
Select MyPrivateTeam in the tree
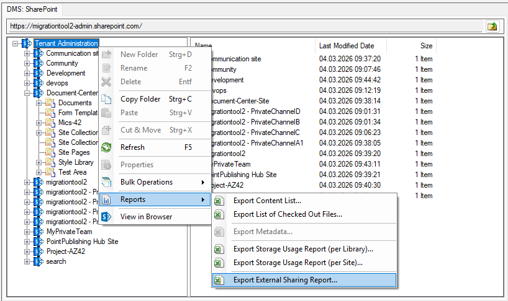click(x=70, y=232)
